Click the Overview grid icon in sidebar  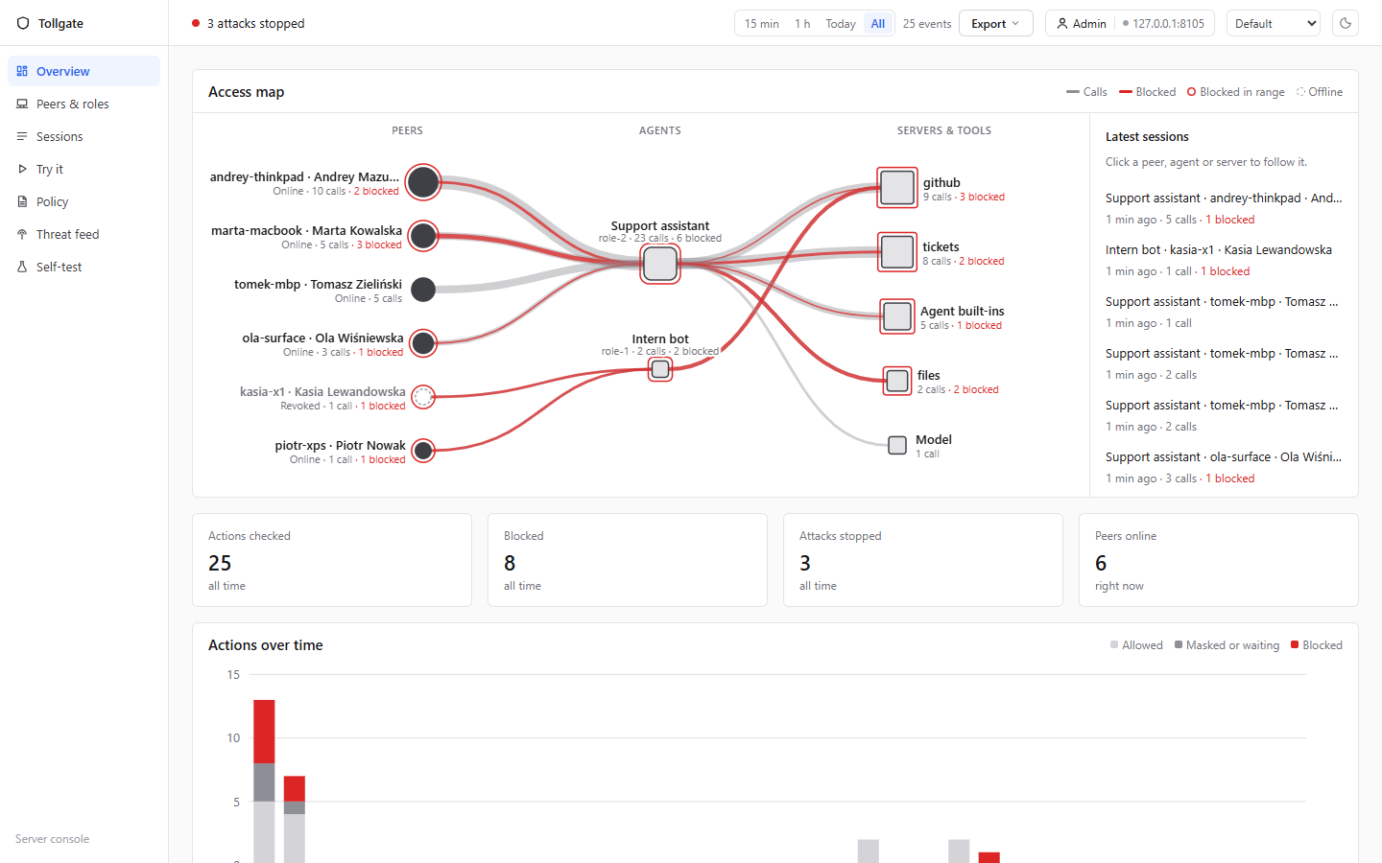pos(22,71)
